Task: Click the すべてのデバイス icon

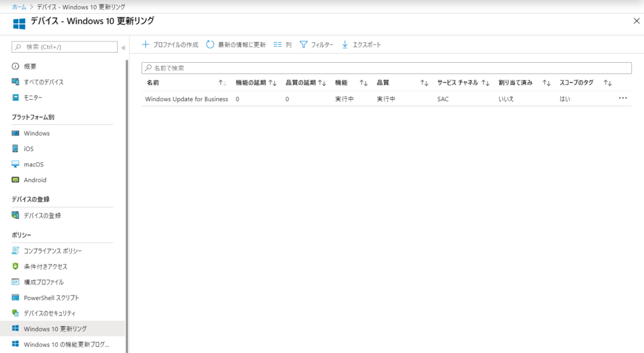Action: click(x=15, y=82)
